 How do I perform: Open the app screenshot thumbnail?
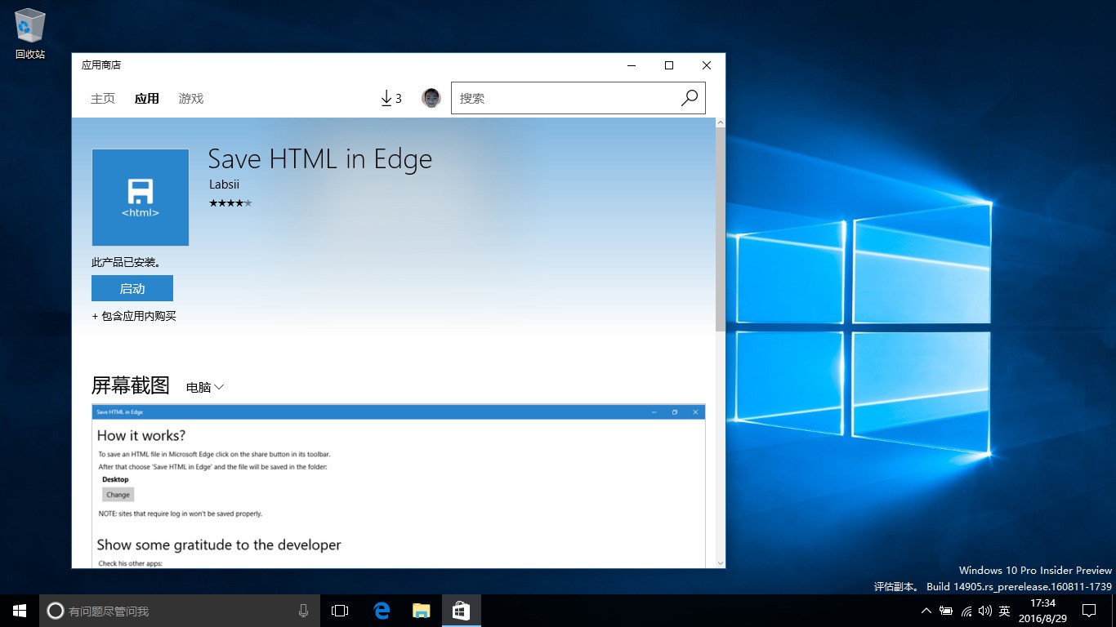399,486
